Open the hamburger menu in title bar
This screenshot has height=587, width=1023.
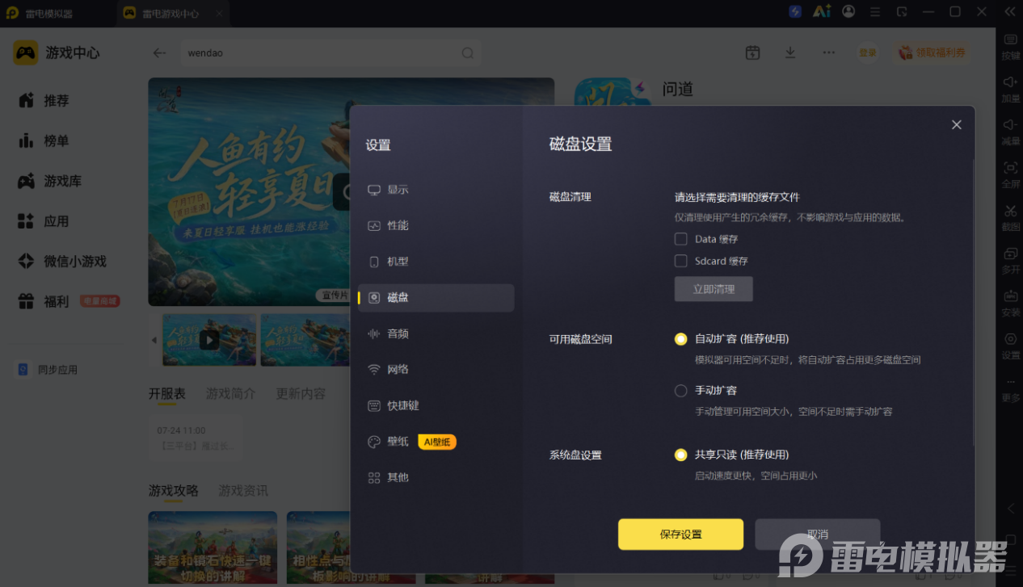[x=875, y=11]
